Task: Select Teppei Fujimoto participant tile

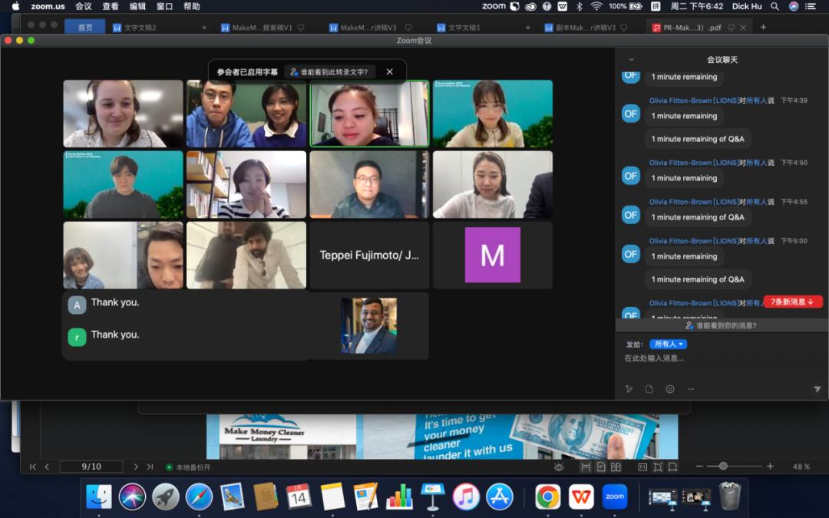Action: coord(369,256)
